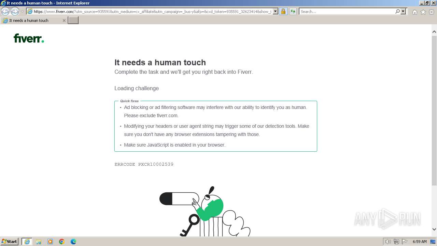Open File Explorer folder icon in taskbar
This screenshot has width=437, height=246.
pyautogui.click(x=39, y=242)
